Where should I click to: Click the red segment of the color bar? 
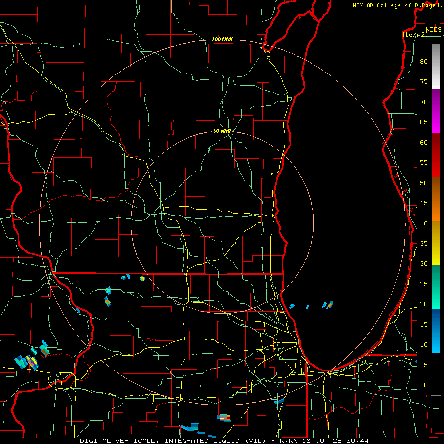436,154
